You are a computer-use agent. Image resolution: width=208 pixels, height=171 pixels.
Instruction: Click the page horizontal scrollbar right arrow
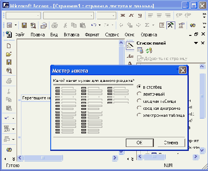115,158
